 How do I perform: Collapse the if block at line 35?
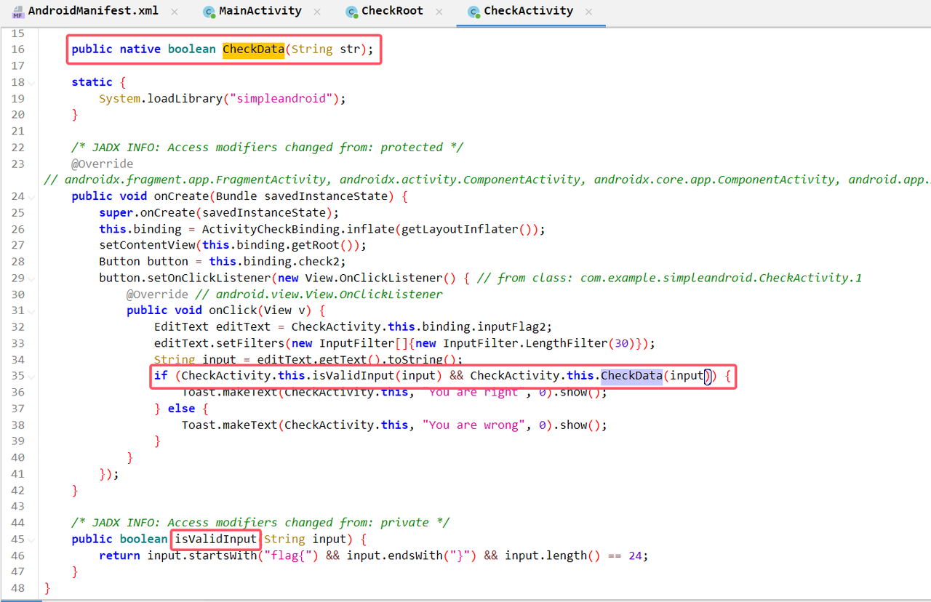pyautogui.click(x=31, y=377)
